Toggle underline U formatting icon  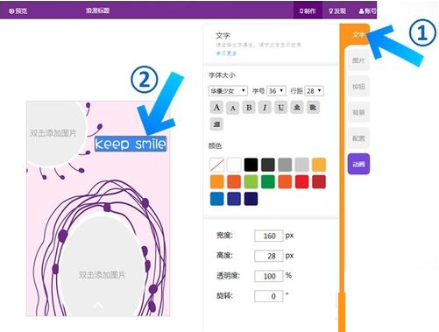[x=280, y=108]
